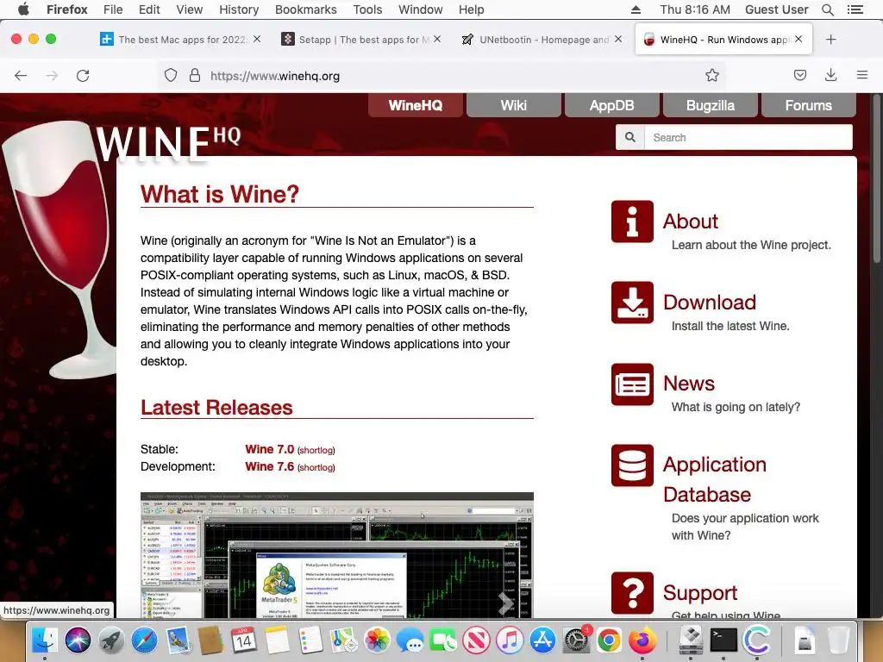Open the Tools menu

(367, 9)
